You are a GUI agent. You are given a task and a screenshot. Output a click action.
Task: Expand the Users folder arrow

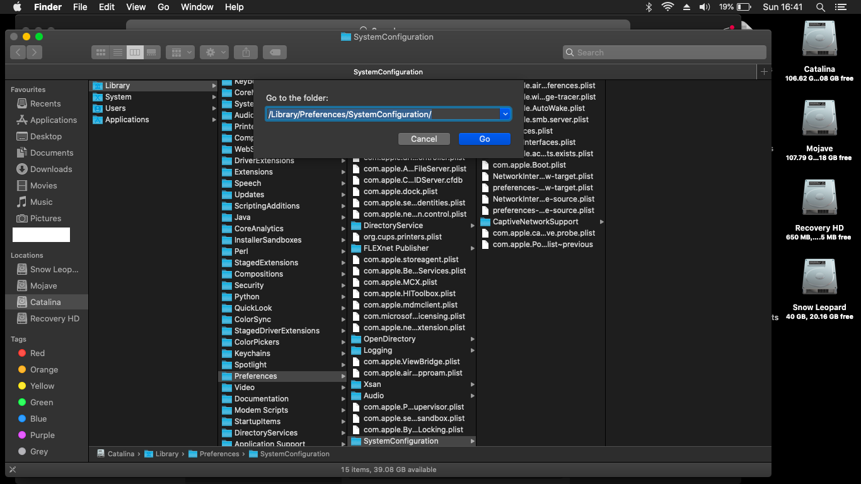[214, 108]
